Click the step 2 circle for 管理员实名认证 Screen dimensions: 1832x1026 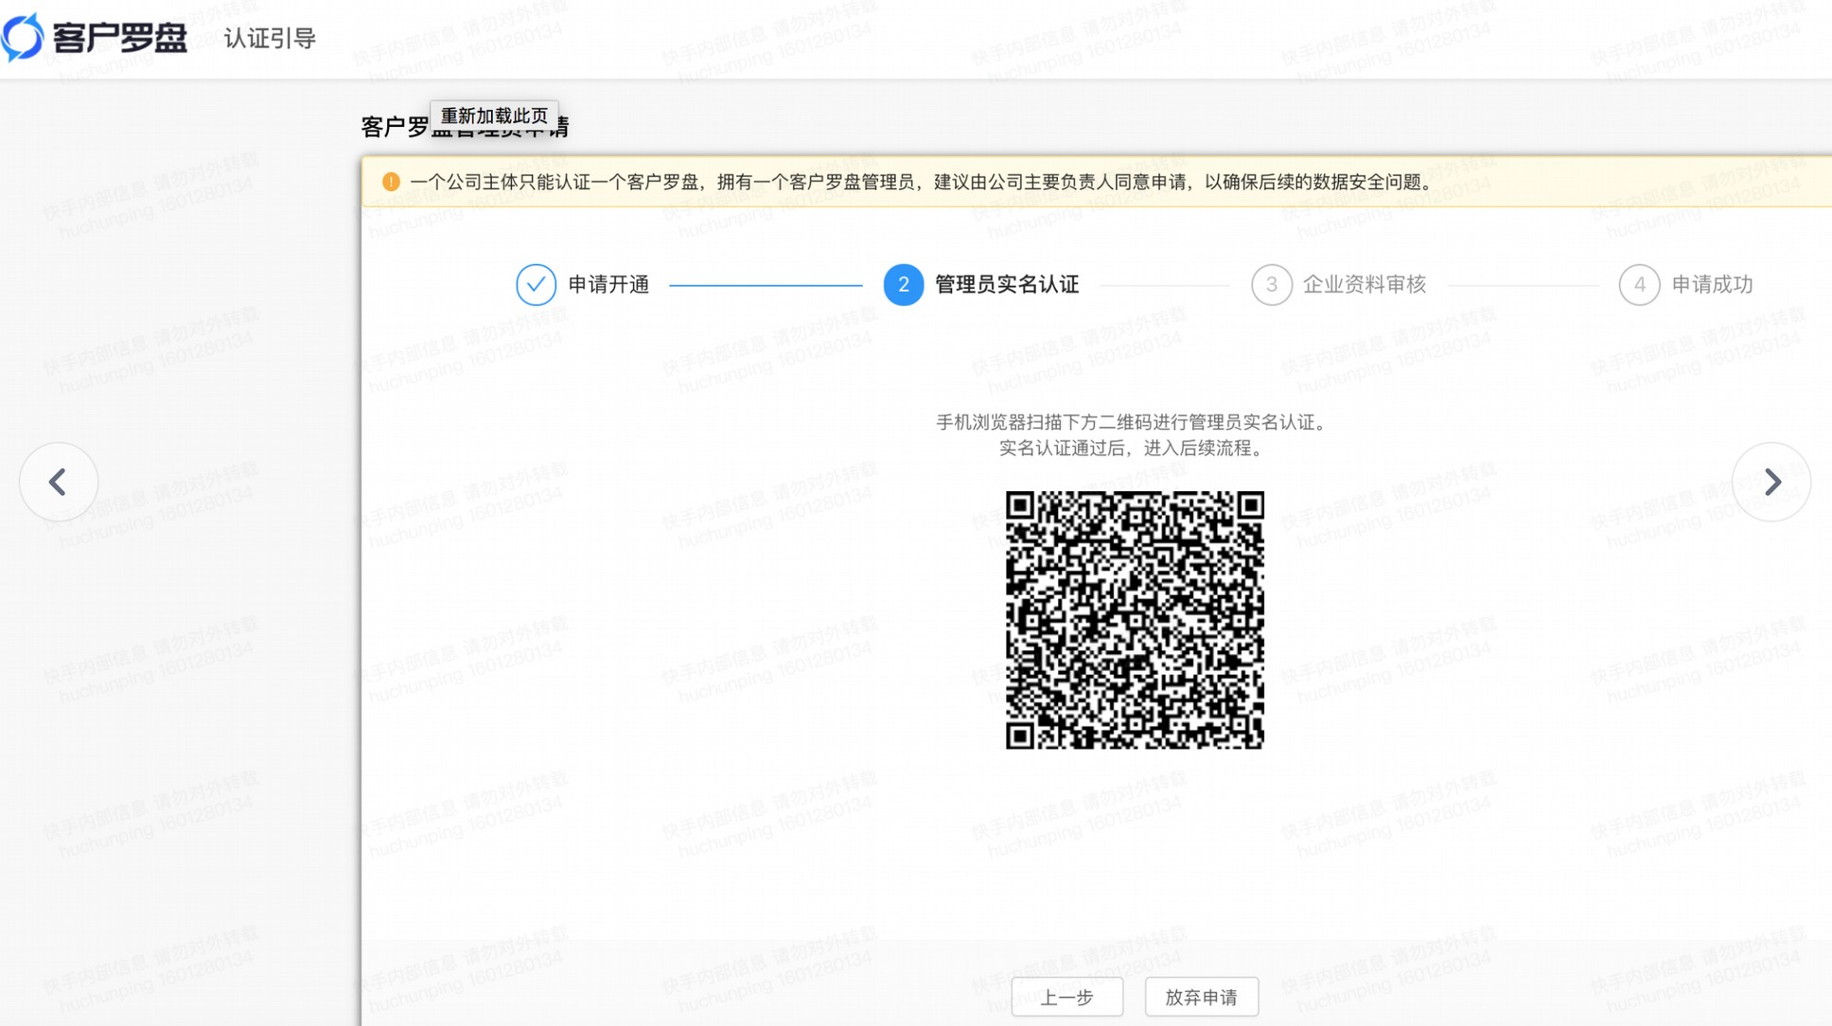(902, 285)
